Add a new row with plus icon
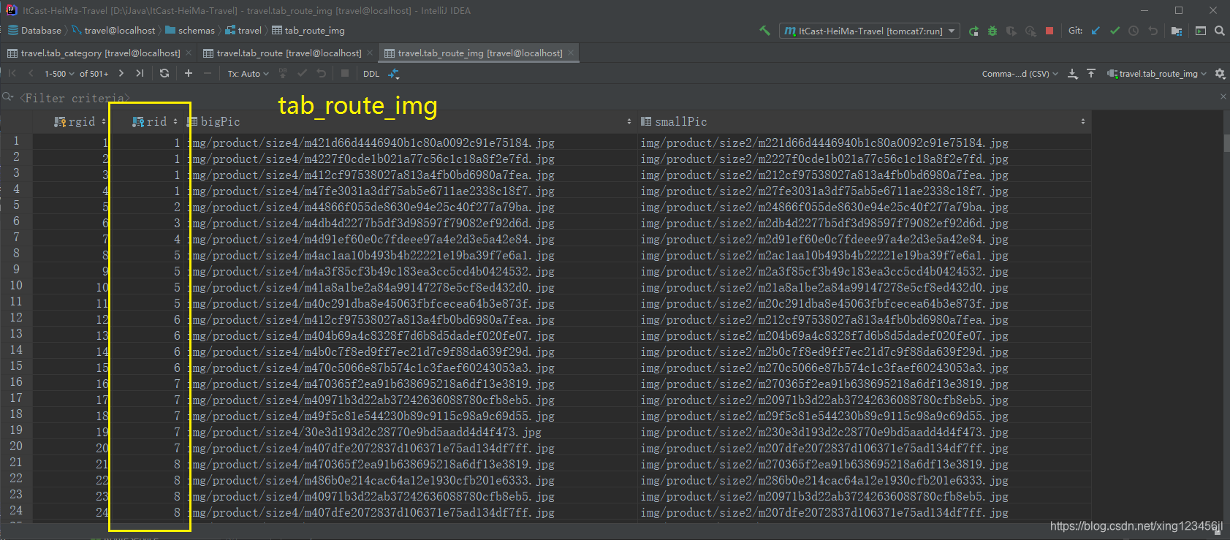1230x540 pixels. (189, 73)
